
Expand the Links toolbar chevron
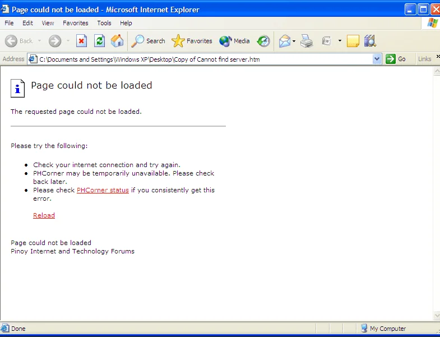[437, 57]
